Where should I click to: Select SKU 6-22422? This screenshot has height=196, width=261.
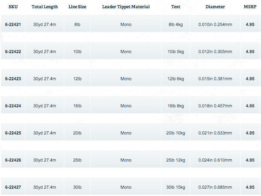click(13, 52)
